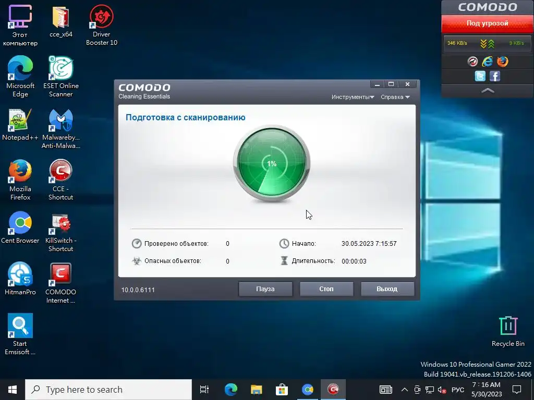The image size is (534, 400).
Task: Open COMODO Internet Security desktop icon
Action: coord(61,283)
